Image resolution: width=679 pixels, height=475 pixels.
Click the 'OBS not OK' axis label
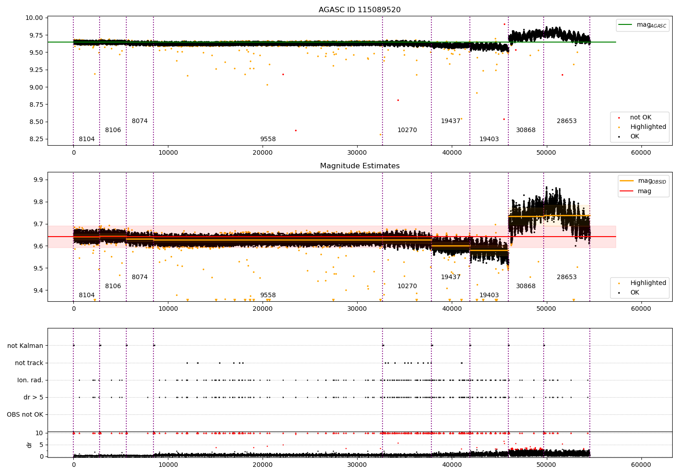[25, 415]
